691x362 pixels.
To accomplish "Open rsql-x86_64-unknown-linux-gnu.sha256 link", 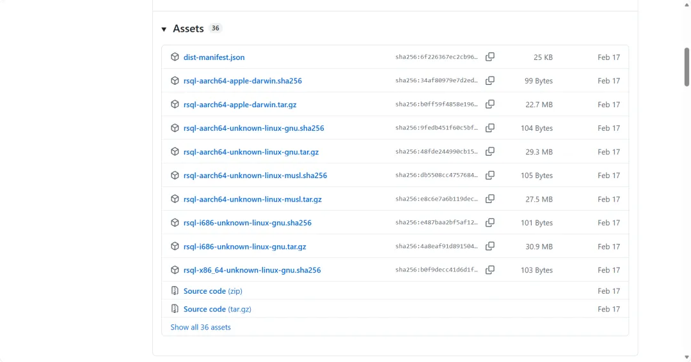I will click(x=251, y=270).
